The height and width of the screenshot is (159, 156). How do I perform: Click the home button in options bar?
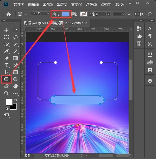pyautogui.click(x=9, y=14)
